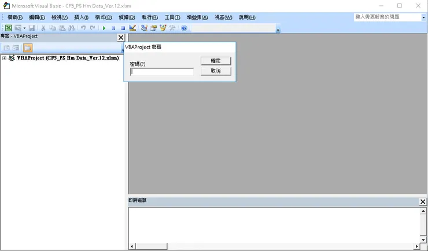
Task: Open the 說明(H) menu
Action: [248, 17]
